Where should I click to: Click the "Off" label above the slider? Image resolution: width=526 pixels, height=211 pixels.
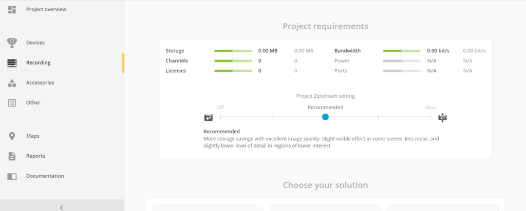click(x=220, y=108)
